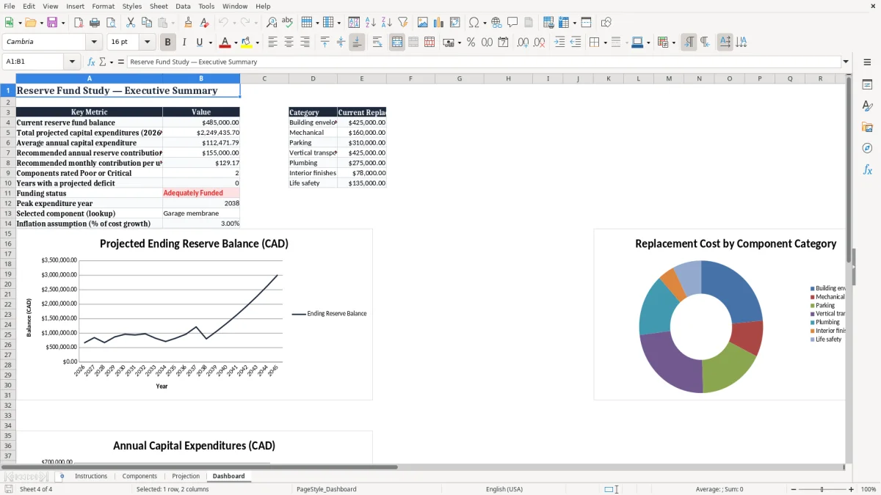Click Increase Indent icon

pos(559,43)
